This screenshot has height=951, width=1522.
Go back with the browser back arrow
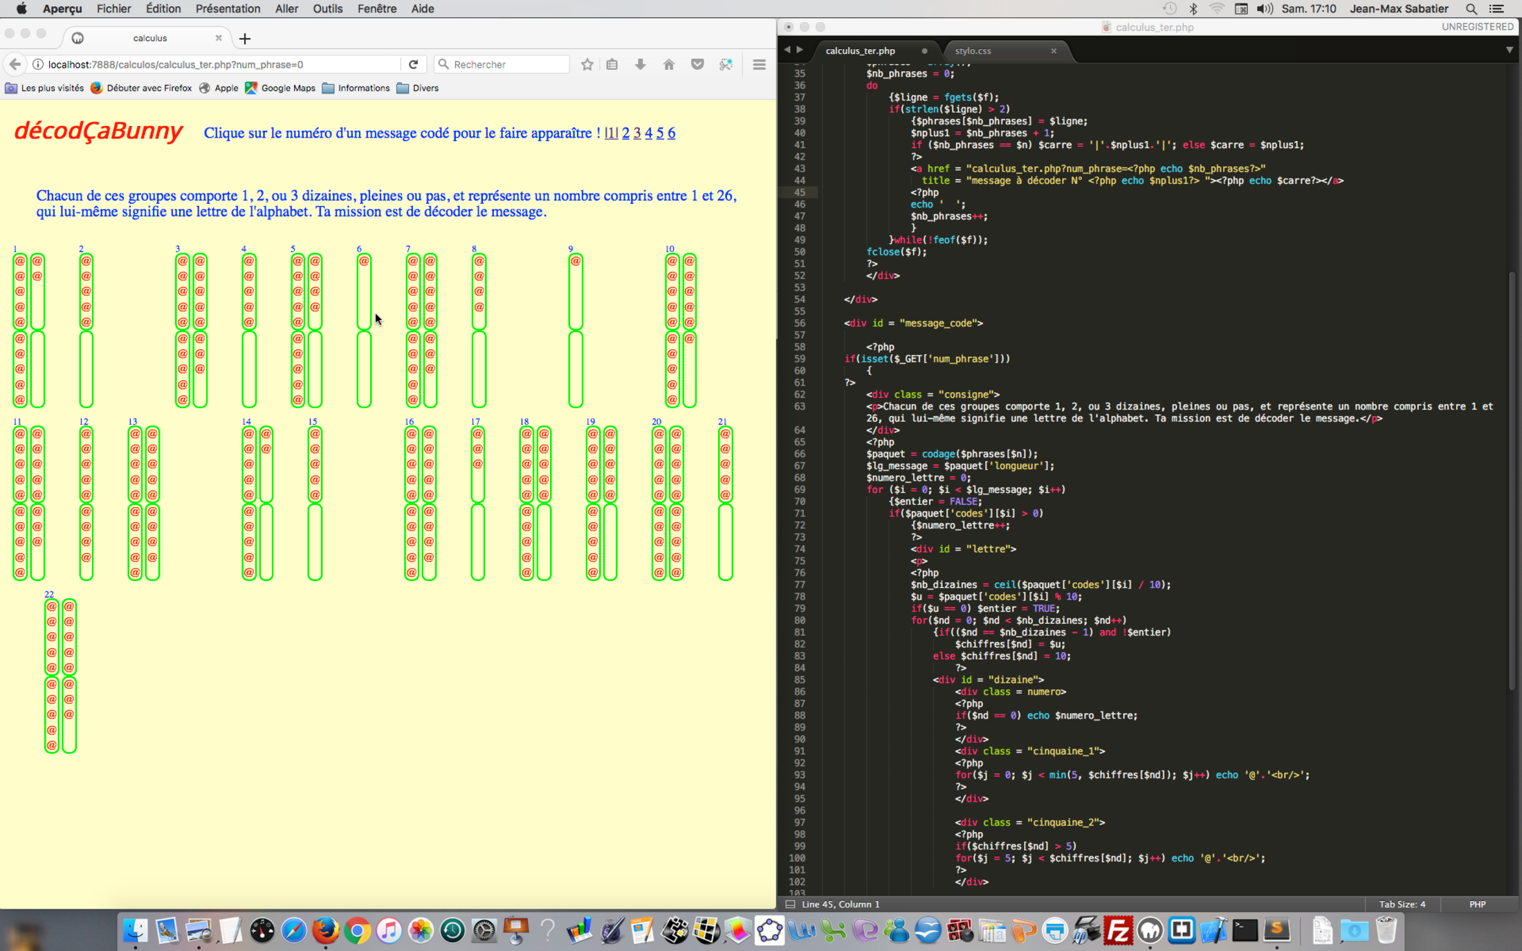(15, 64)
